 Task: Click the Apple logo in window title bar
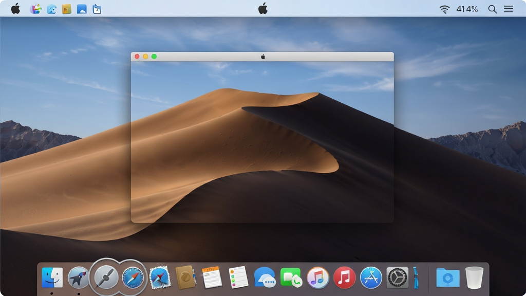263,57
